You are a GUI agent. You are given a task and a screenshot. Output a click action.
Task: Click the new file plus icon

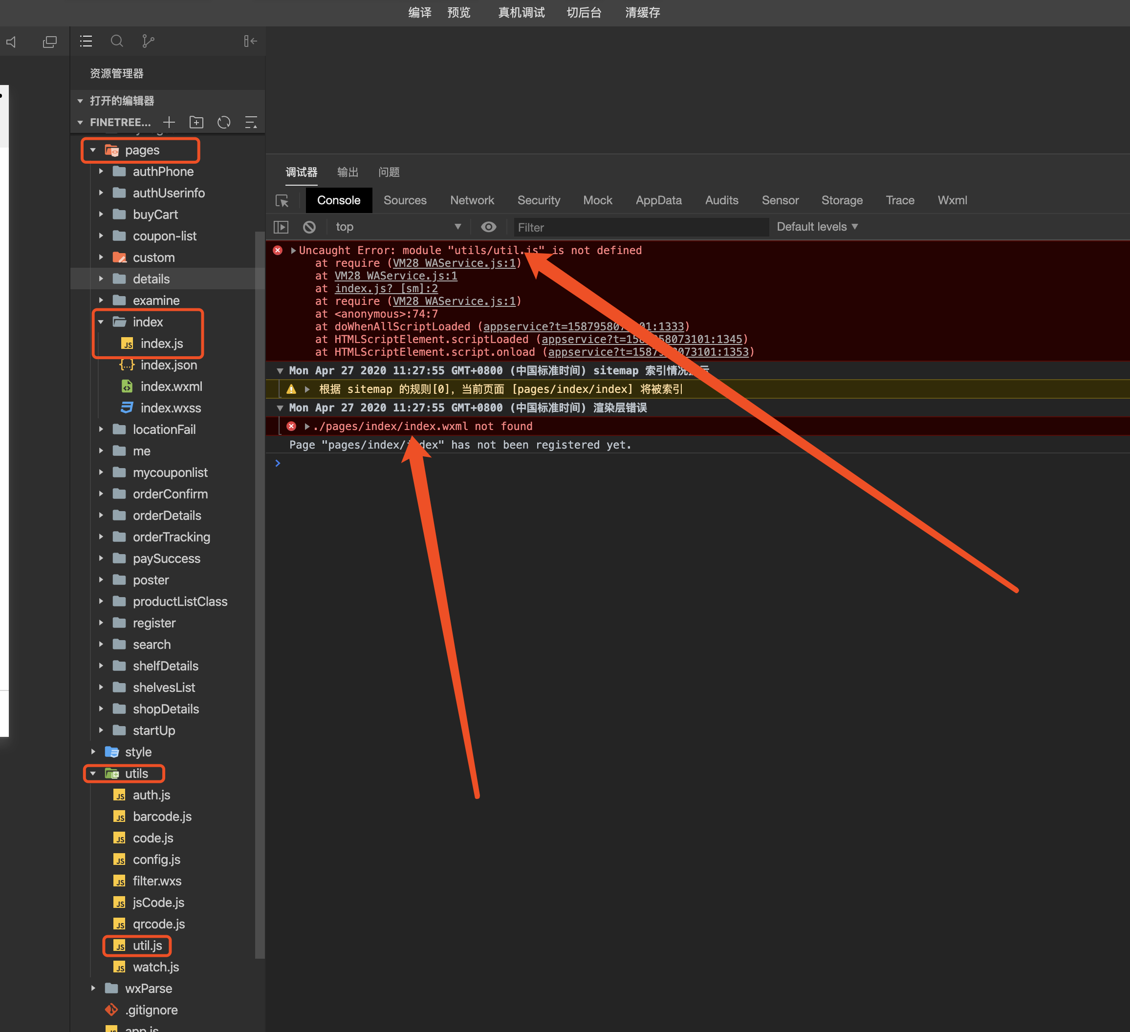(x=169, y=122)
